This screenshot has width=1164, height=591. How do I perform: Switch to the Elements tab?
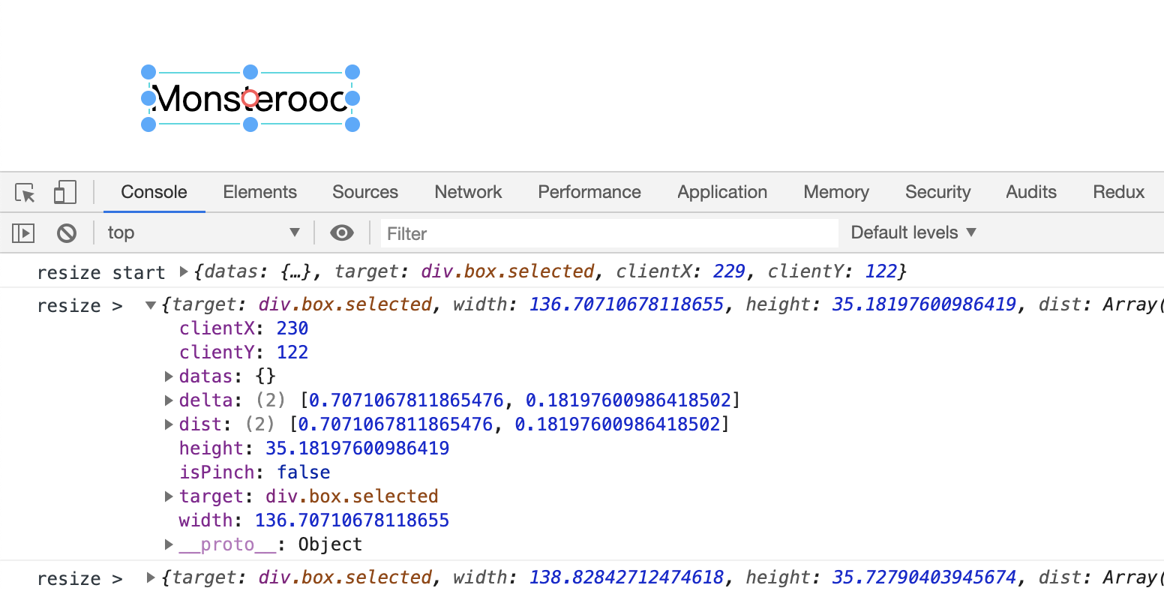click(x=259, y=192)
